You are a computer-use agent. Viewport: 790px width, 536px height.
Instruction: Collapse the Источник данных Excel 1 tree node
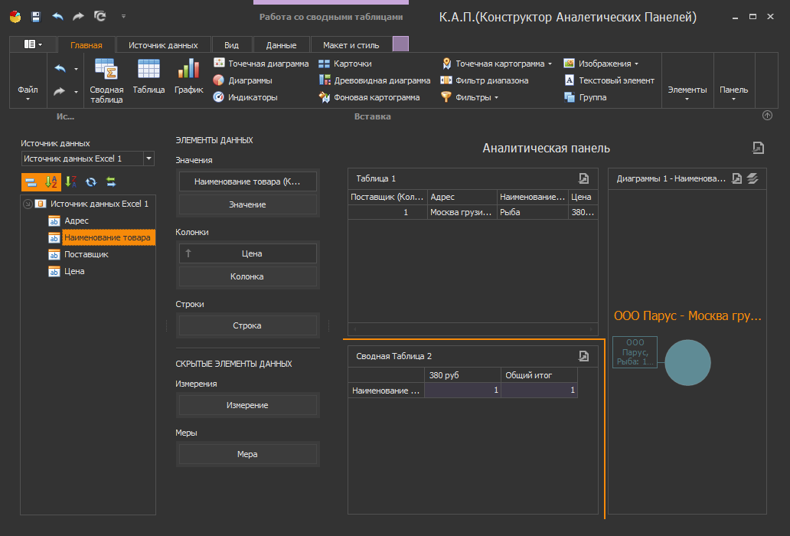[x=28, y=204]
